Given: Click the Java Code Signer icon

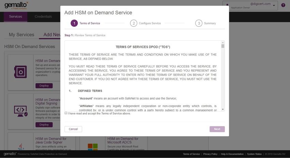Looking at the screenshot, I should [x=21, y=146].
